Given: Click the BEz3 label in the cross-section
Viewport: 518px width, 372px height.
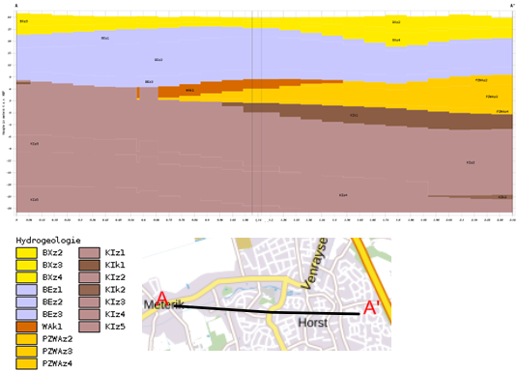Looking at the screenshot, I should 149,81.
